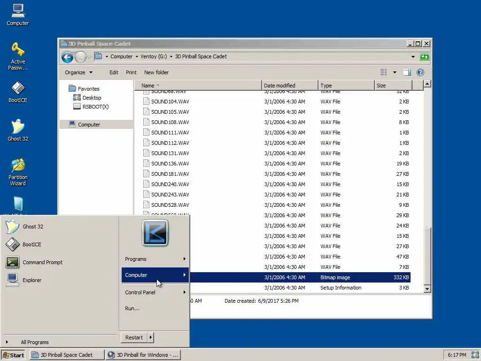Open the BootICE desktop icon
The image size is (481, 361).
pos(18,92)
